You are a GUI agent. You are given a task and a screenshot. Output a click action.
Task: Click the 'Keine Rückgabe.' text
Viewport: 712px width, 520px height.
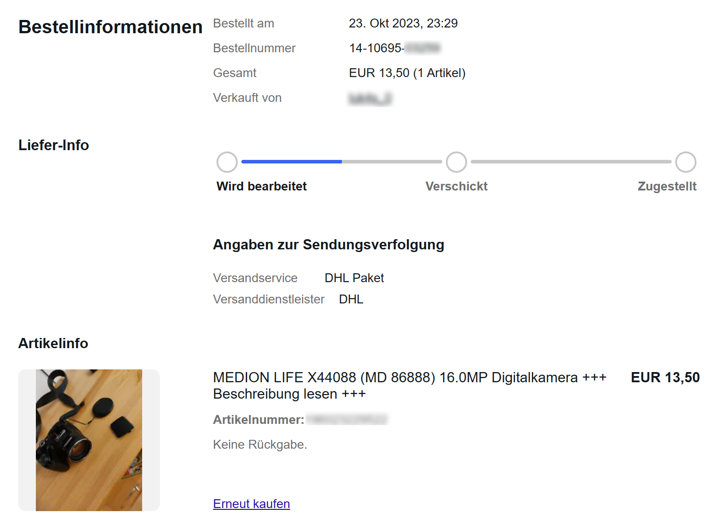(260, 444)
